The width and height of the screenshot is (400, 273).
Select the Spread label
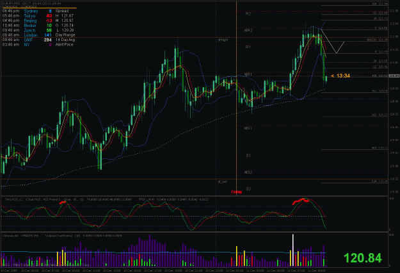[62, 11]
